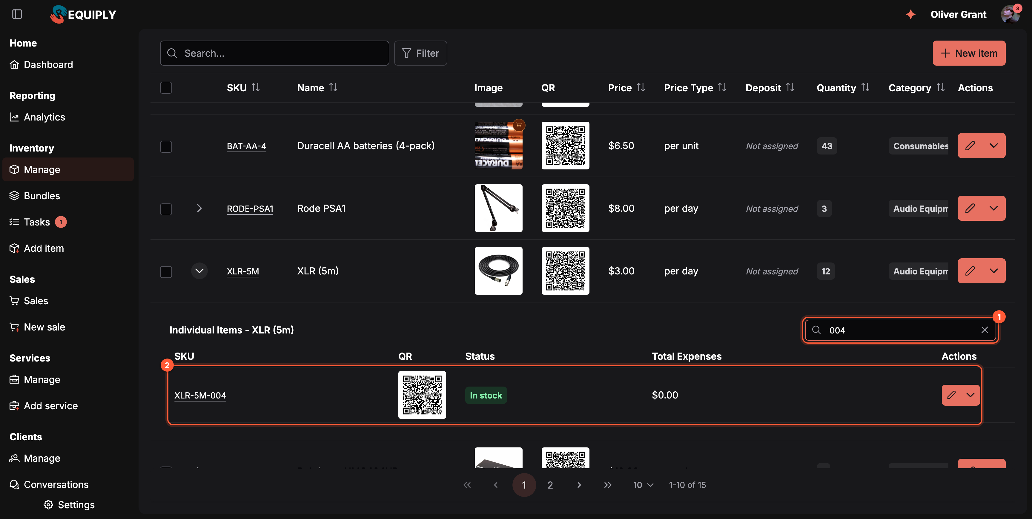Collapse the XLR-5M individual items row
Viewport: 1032px width, 519px height.
pyautogui.click(x=199, y=271)
